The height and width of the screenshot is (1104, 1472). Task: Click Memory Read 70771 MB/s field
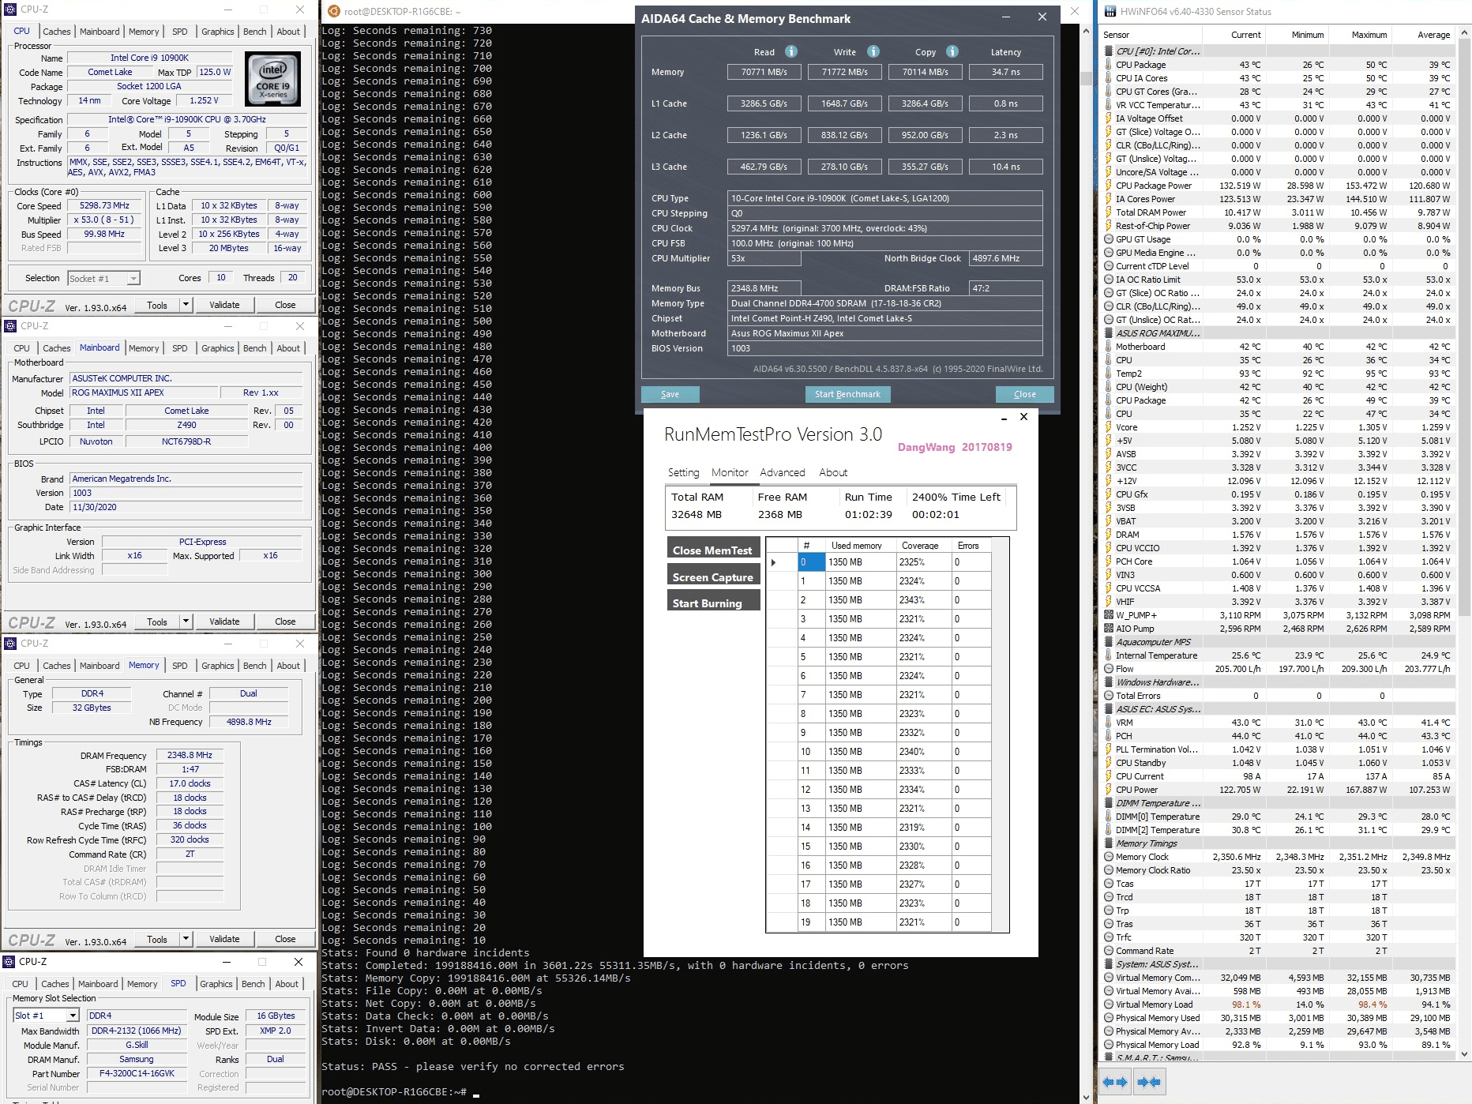[764, 72]
